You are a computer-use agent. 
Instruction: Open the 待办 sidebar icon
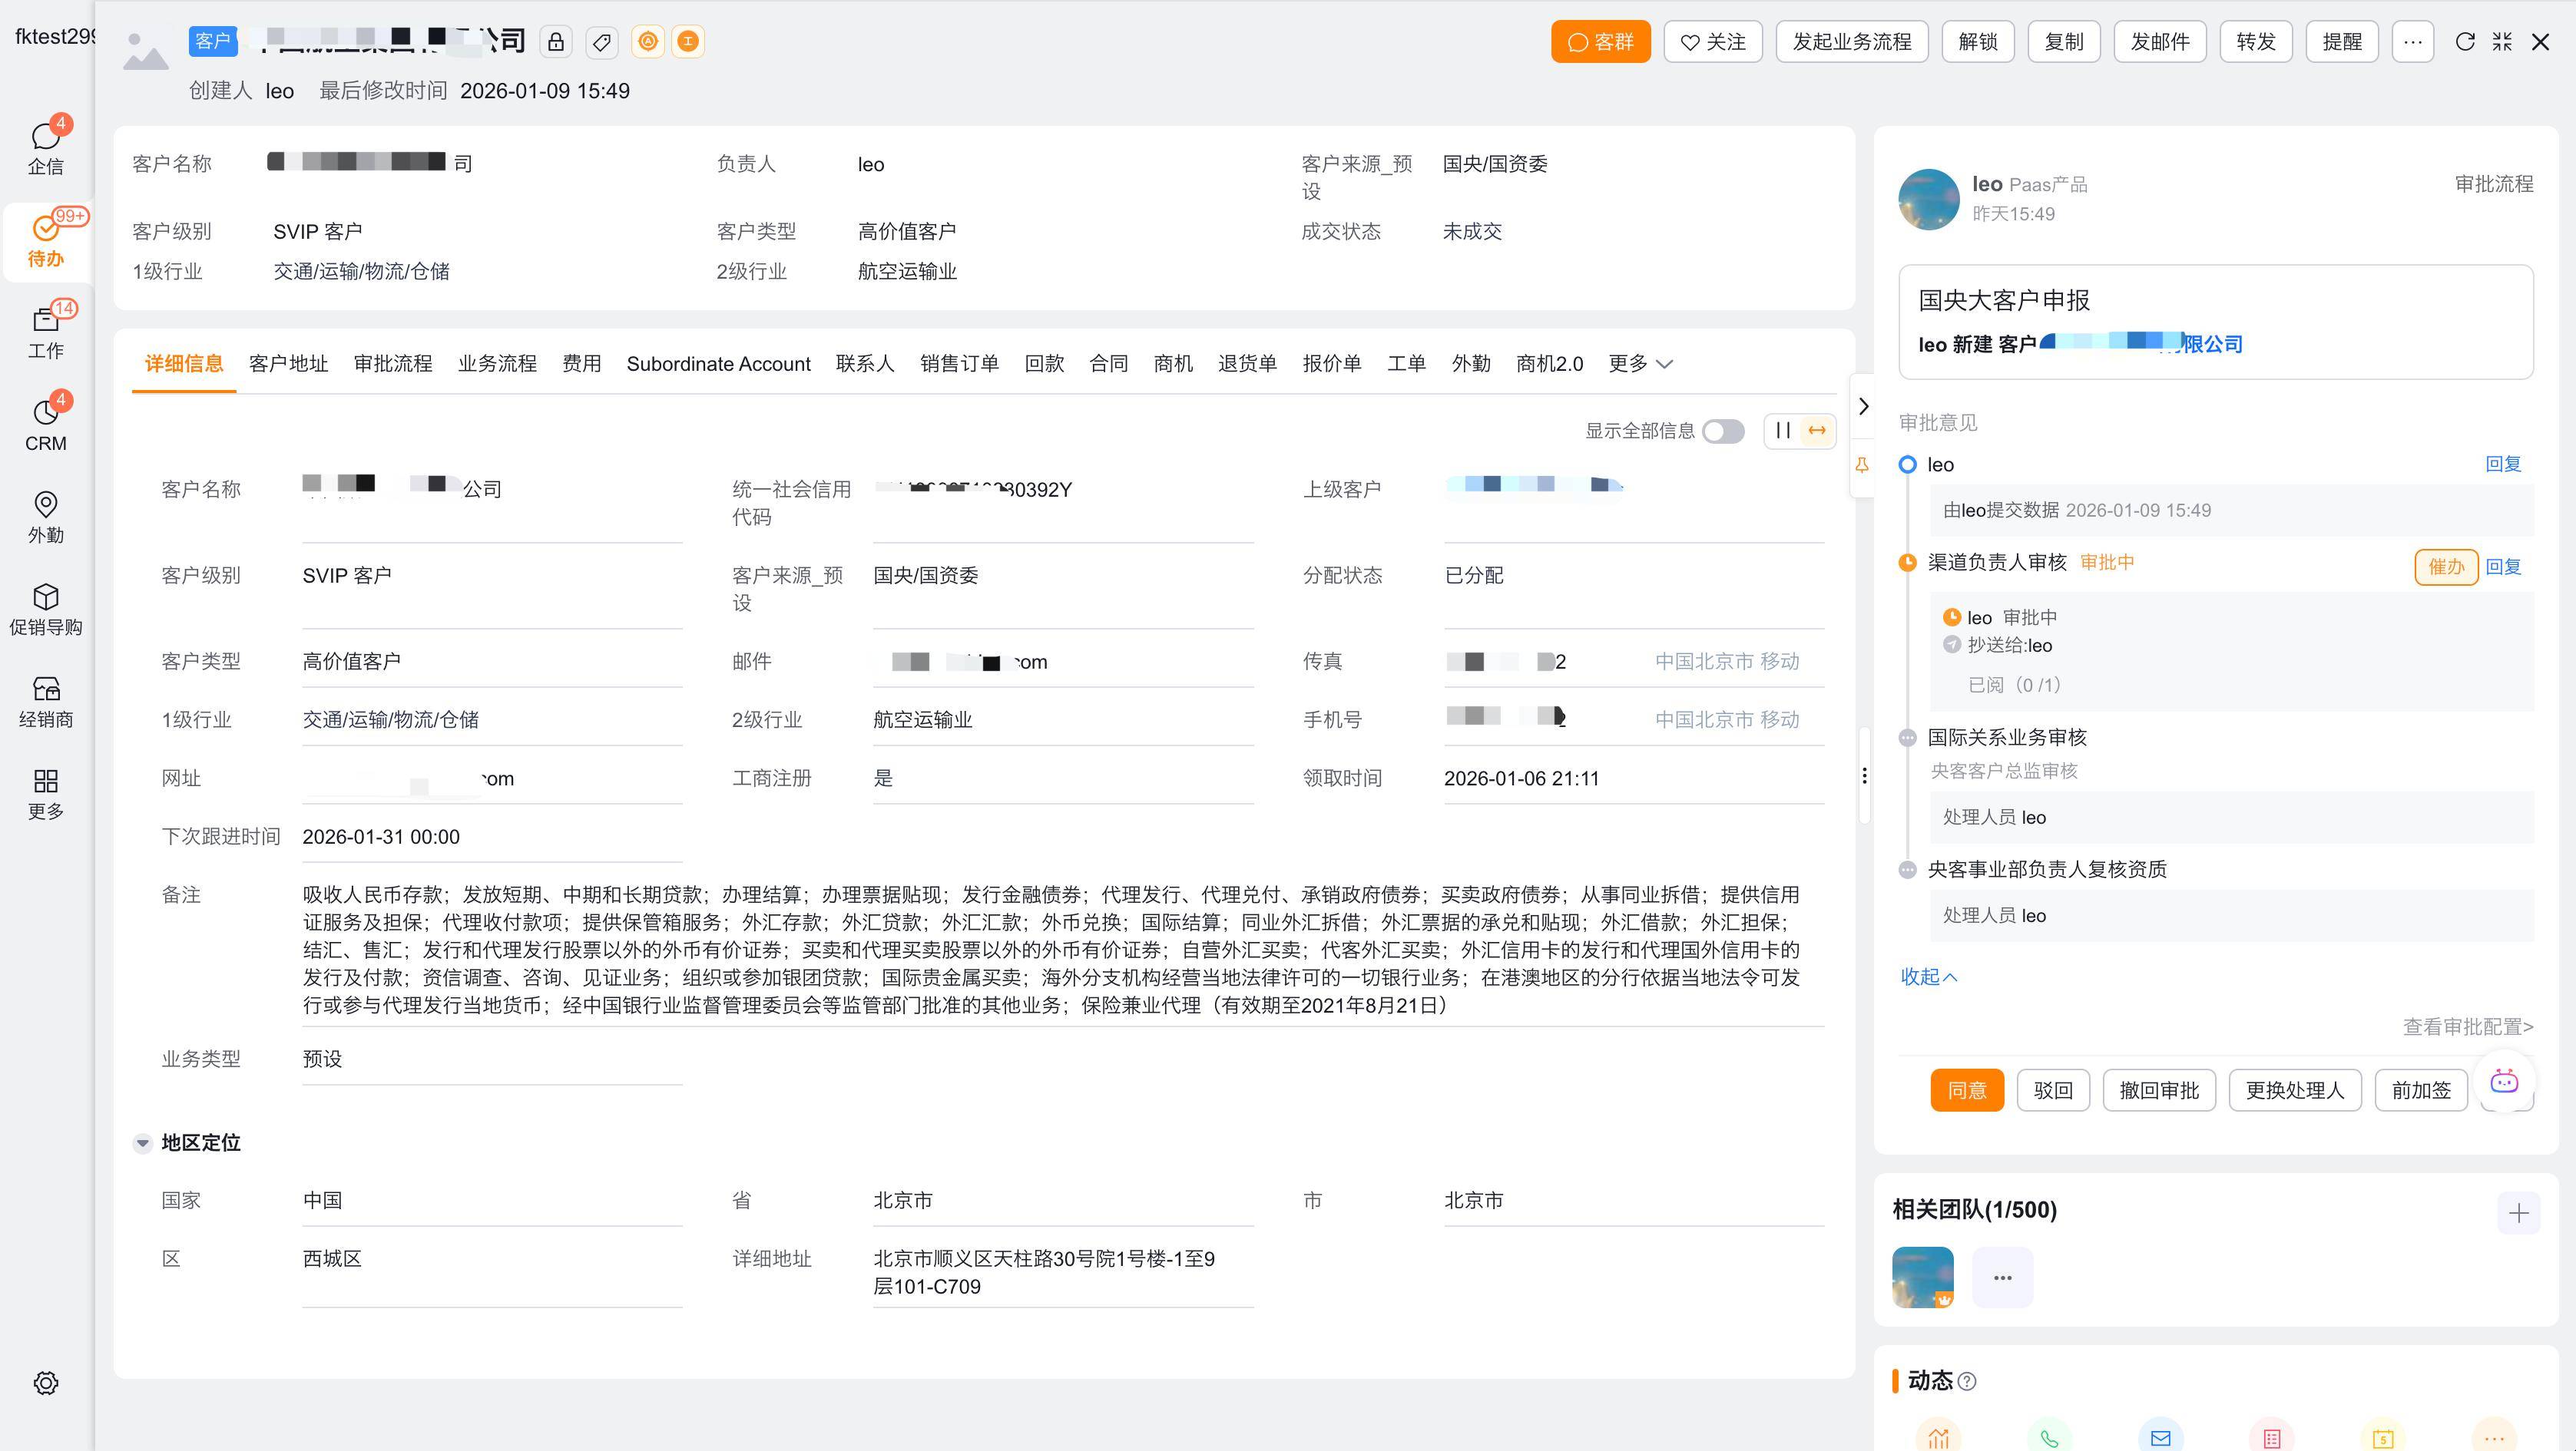(x=46, y=240)
